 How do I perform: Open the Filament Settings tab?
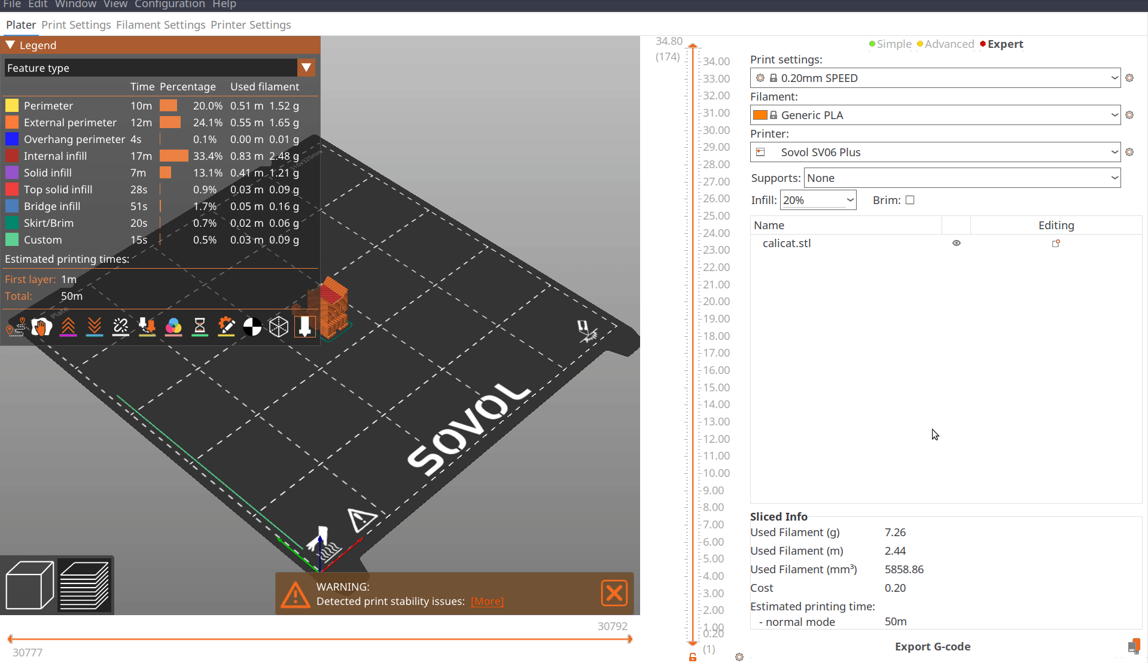pos(160,25)
